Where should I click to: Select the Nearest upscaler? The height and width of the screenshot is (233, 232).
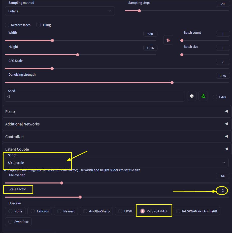(x=66, y=211)
